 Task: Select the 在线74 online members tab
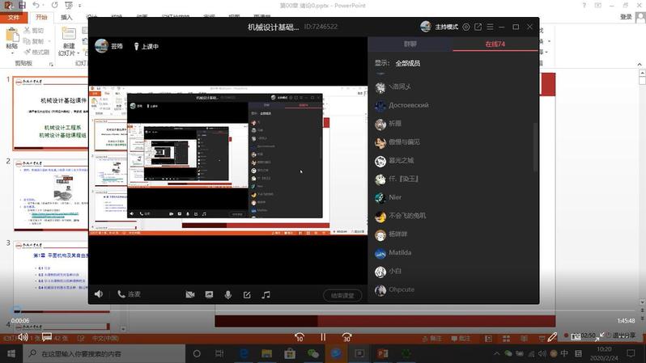point(495,44)
